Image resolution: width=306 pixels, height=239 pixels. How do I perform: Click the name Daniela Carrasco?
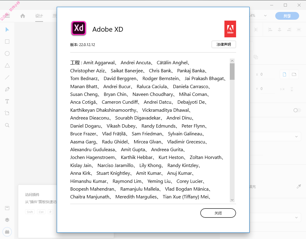(x=190, y=86)
